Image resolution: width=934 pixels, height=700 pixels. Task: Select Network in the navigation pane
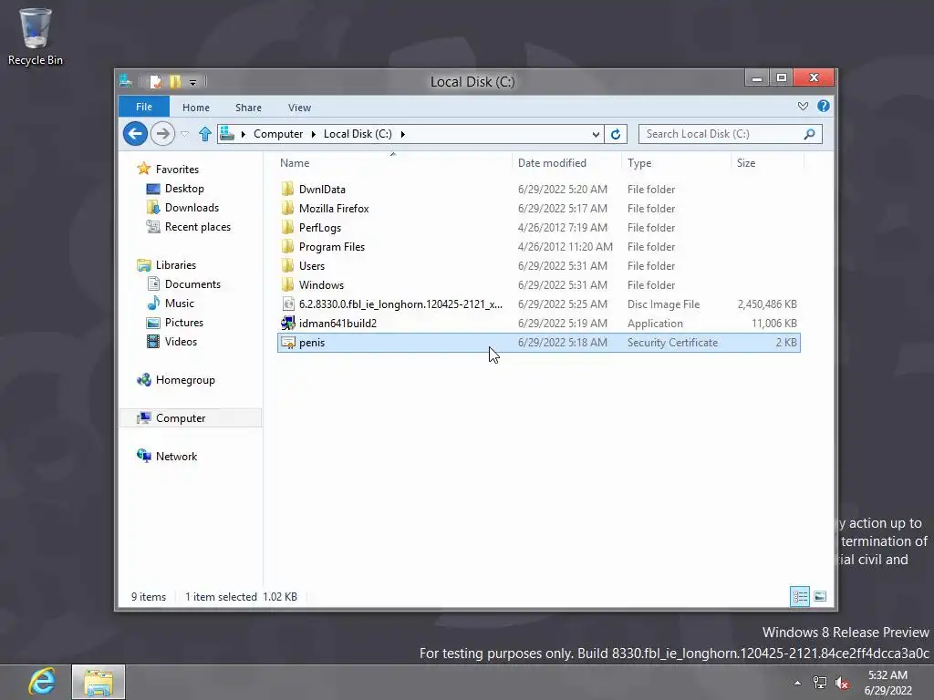pos(176,456)
